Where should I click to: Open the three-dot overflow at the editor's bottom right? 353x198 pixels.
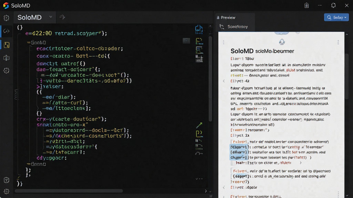(199, 179)
